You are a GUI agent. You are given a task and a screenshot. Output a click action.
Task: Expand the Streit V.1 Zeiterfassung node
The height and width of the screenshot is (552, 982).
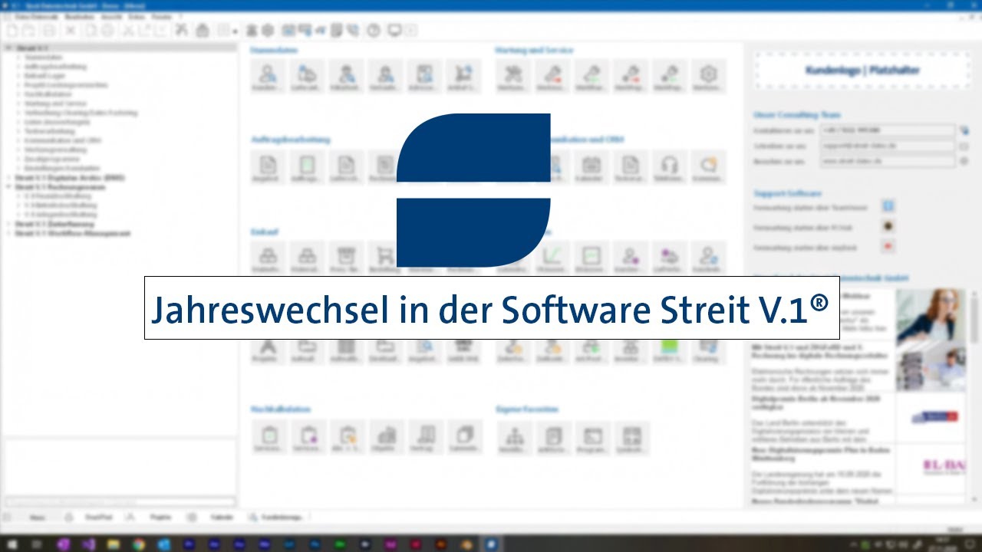point(8,224)
